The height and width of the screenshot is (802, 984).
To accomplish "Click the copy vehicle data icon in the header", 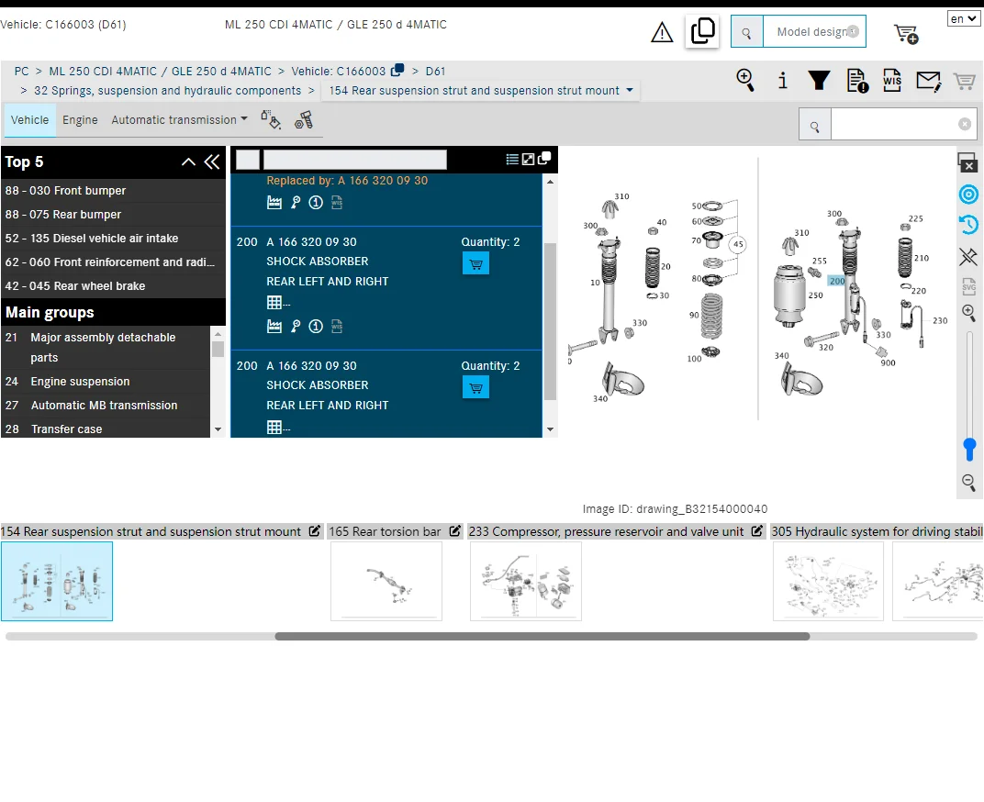I will coord(702,31).
